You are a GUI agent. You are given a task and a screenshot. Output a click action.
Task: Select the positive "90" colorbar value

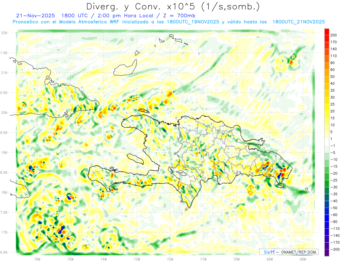tap(333, 63)
